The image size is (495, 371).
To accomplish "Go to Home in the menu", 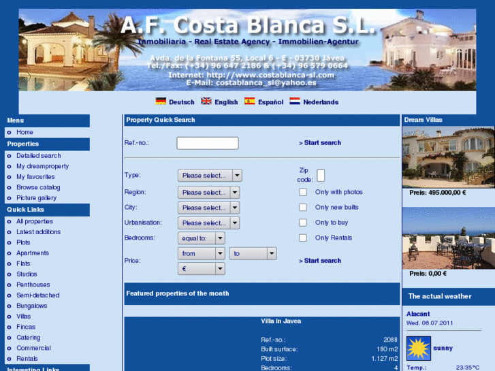I will click(x=25, y=132).
